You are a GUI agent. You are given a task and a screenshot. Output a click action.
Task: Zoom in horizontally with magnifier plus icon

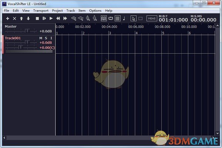pos(74,18)
